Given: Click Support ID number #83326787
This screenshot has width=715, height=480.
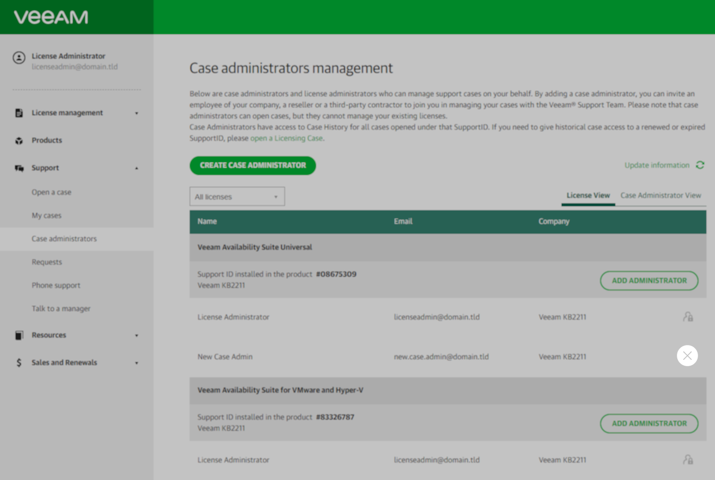Looking at the screenshot, I should tap(335, 417).
